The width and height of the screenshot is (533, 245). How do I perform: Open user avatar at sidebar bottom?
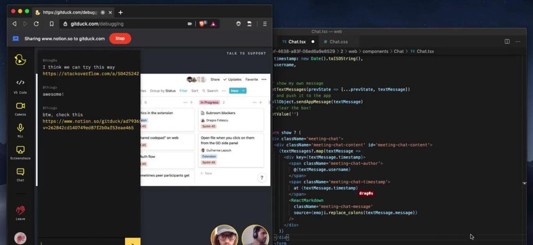20,238
